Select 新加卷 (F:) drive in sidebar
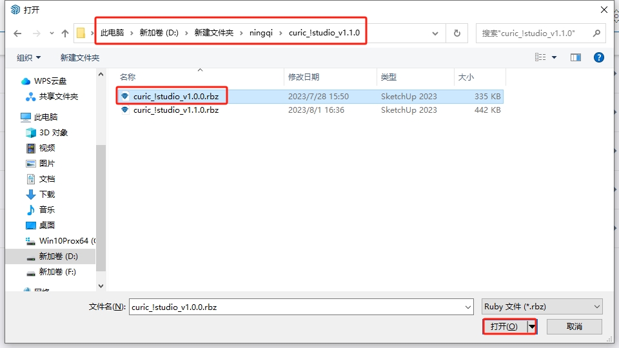619x348 pixels. pyautogui.click(x=57, y=272)
